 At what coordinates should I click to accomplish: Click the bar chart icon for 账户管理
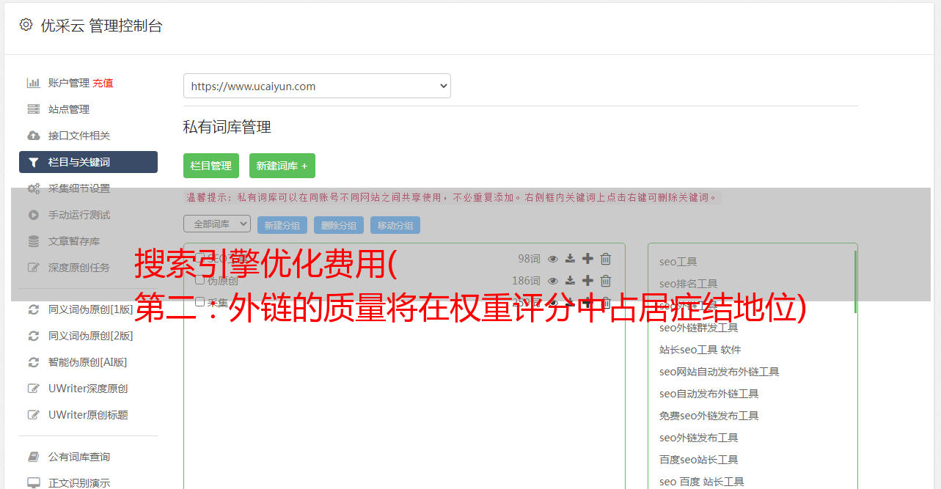pos(33,83)
